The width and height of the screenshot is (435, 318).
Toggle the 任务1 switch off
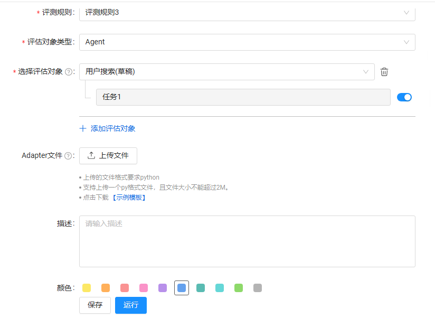(x=404, y=97)
